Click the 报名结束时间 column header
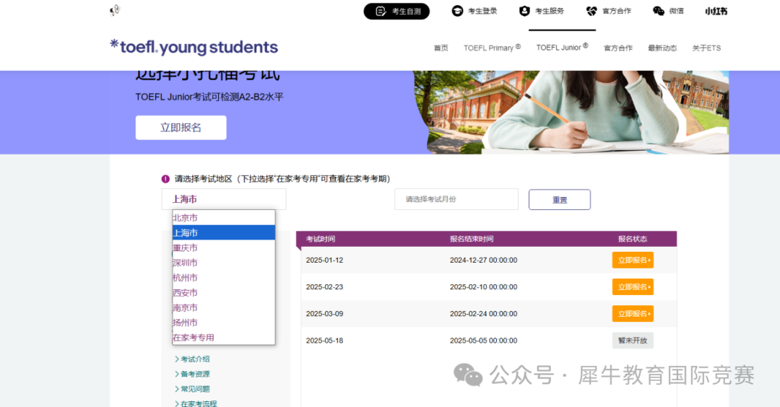780x407 pixels. coord(472,239)
